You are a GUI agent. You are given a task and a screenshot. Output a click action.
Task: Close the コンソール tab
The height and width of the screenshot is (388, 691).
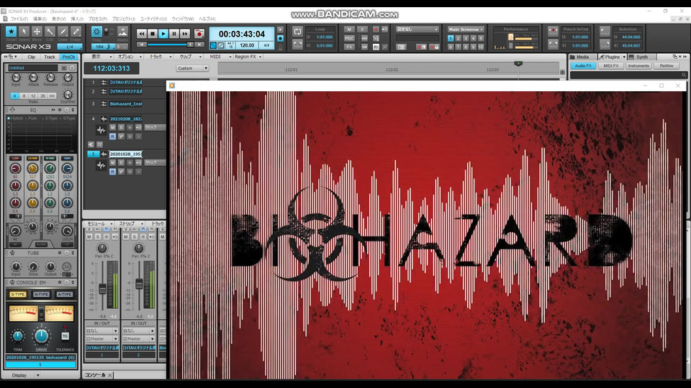(109, 375)
